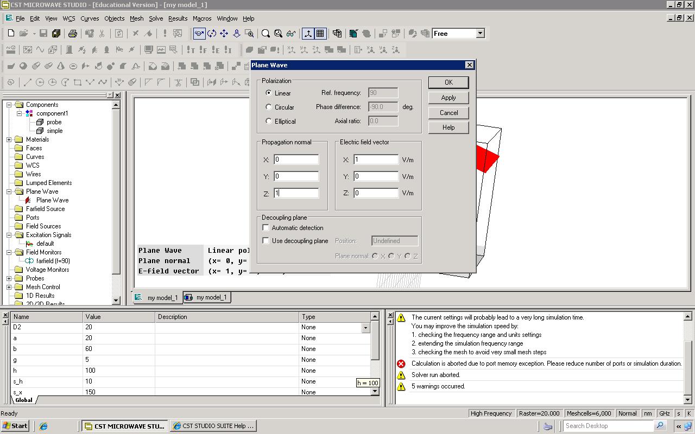Screen dimensions: 695x434
Task: Click the sine wave excitation signal icon
Action: [40, 50]
